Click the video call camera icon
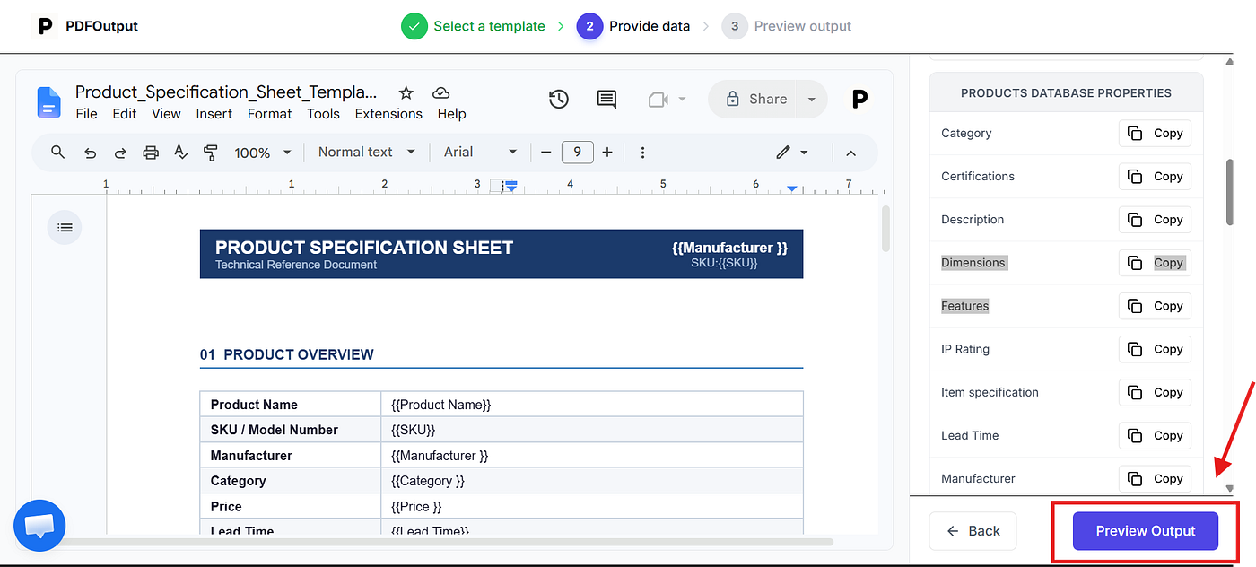 (659, 100)
